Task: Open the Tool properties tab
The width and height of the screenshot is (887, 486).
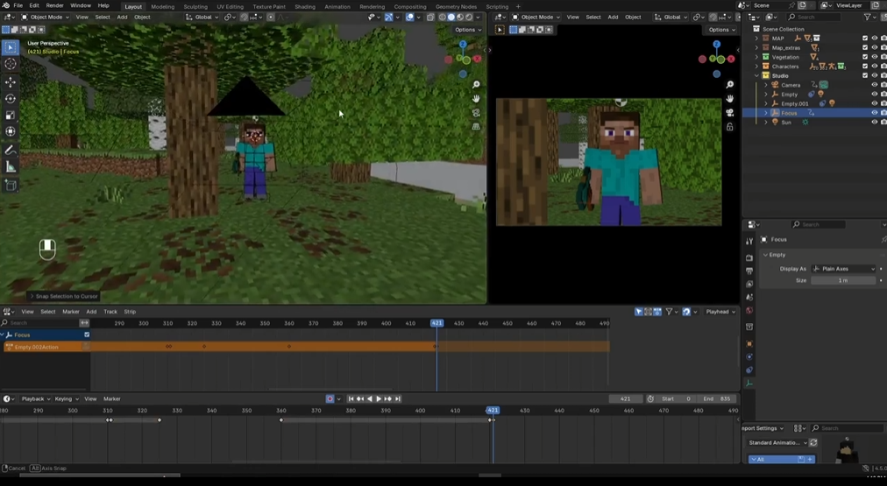Action: (749, 242)
